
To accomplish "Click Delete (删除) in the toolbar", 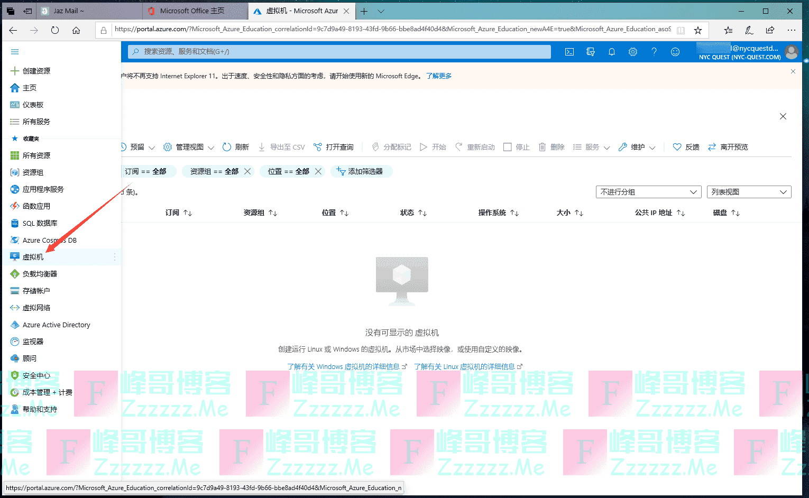I will [551, 147].
